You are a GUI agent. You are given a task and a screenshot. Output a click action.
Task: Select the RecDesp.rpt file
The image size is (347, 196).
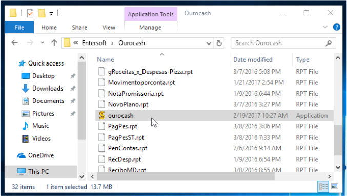125,159
